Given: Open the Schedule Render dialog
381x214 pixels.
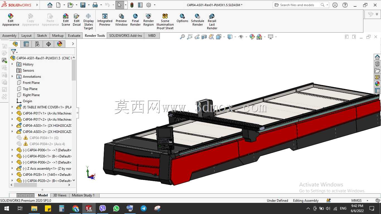Looking at the screenshot, I should pyautogui.click(x=197, y=20).
